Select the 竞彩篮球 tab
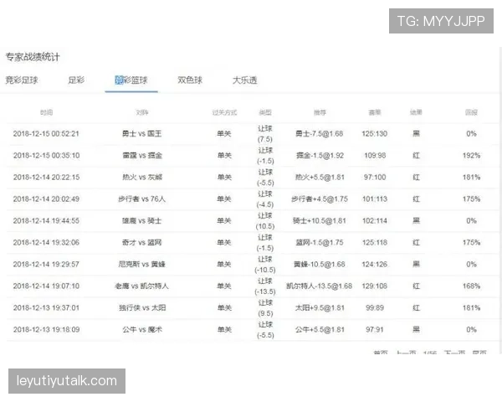Viewport: 502px width, 402px height. click(131, 80)
